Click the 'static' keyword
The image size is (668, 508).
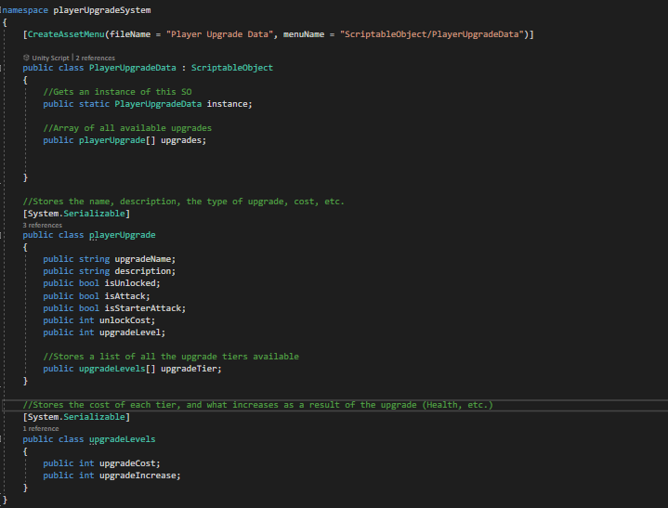point(94,104)
